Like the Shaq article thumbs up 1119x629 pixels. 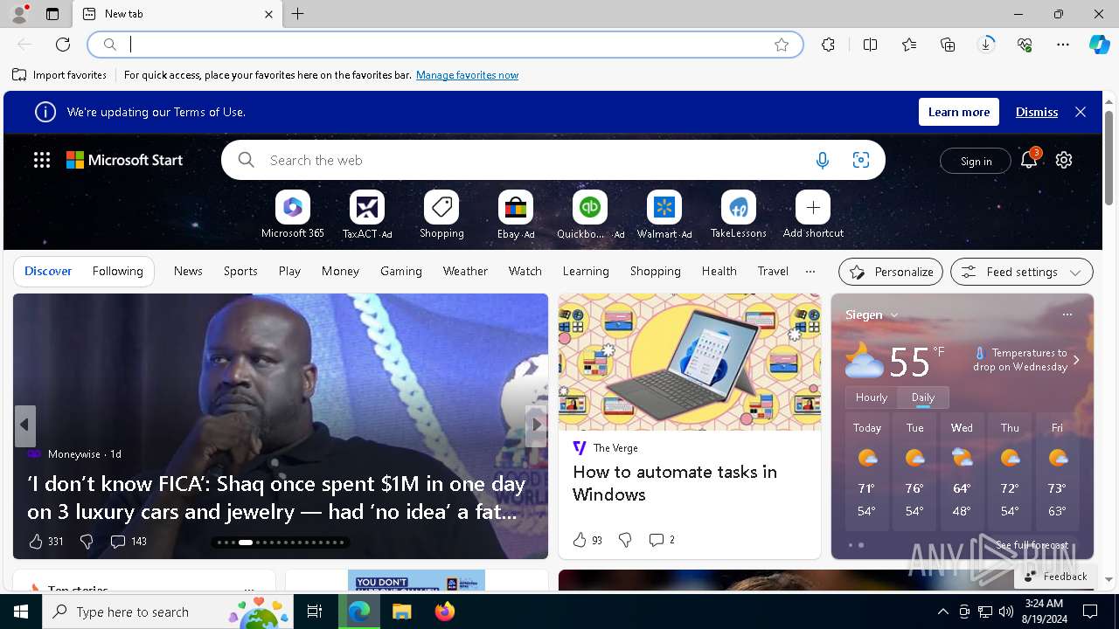pyautogui.click(x=36, y=542)
